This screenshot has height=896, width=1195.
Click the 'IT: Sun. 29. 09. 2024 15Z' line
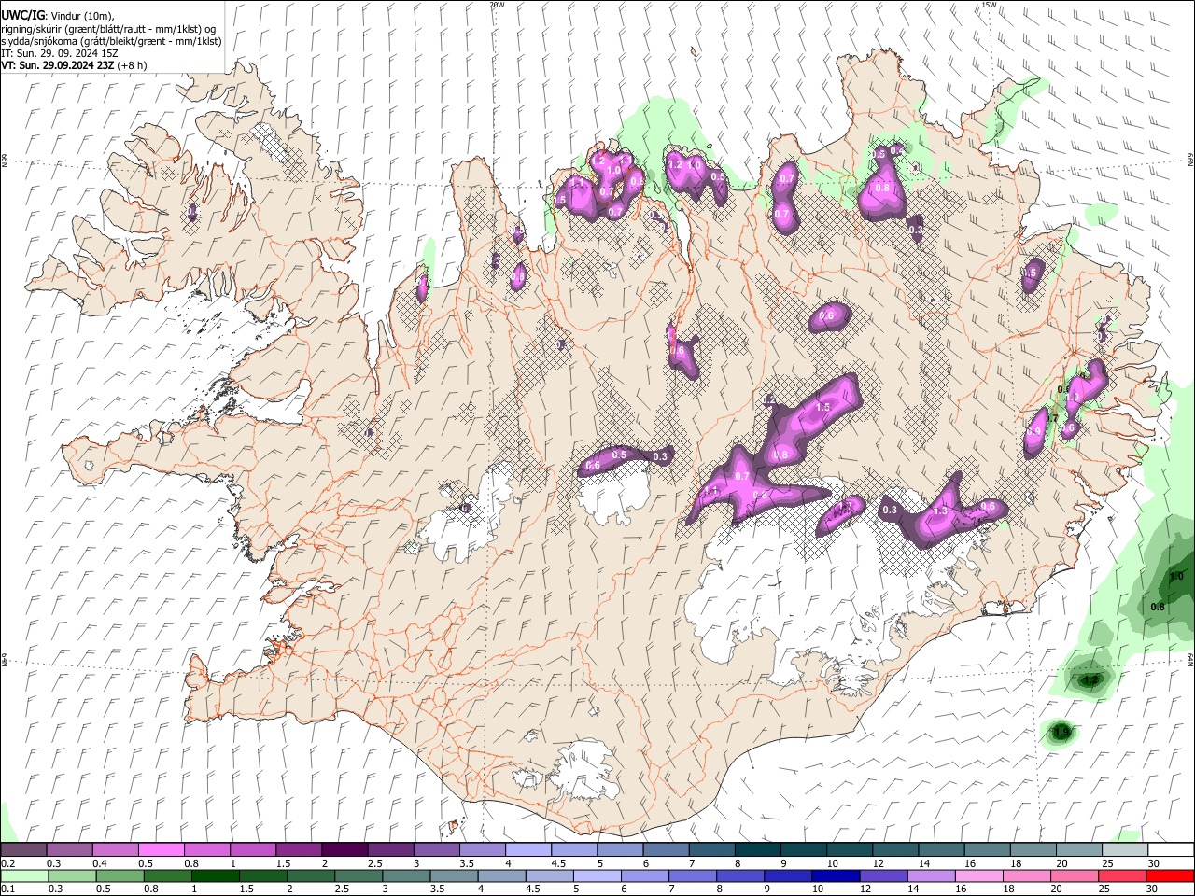point(60,53)
